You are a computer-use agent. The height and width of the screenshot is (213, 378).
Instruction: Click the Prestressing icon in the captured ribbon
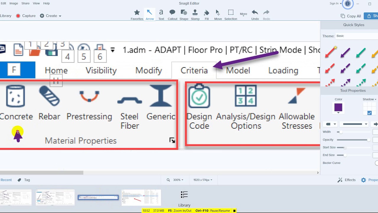[89, 96]
